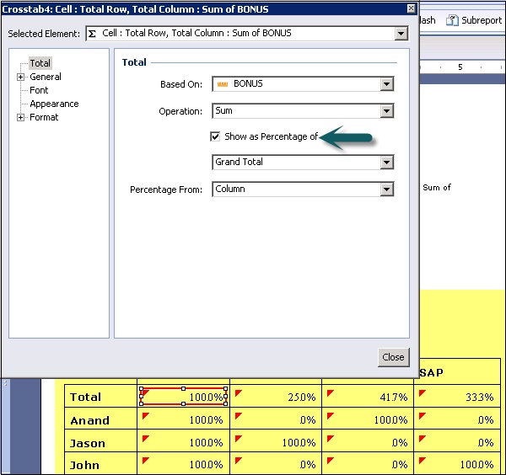The width and height of the screenshot is (506, 475).
Task: Click the sigma icon in Selected Element
Action: 93,34
